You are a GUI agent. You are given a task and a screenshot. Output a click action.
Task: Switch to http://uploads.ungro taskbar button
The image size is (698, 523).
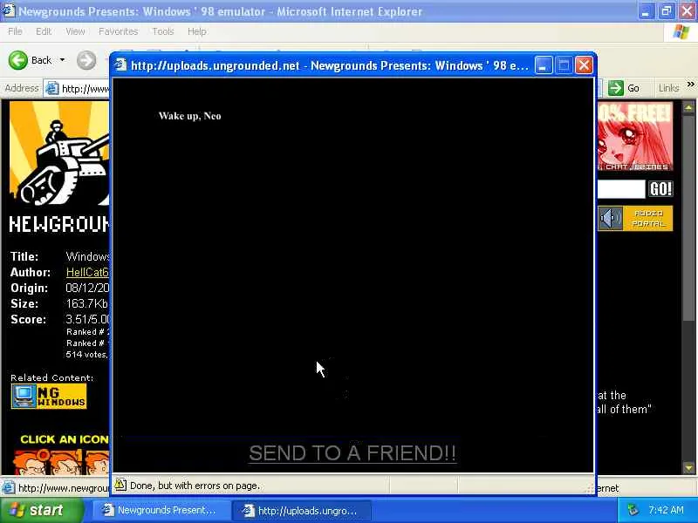click(x=301, y=511)
